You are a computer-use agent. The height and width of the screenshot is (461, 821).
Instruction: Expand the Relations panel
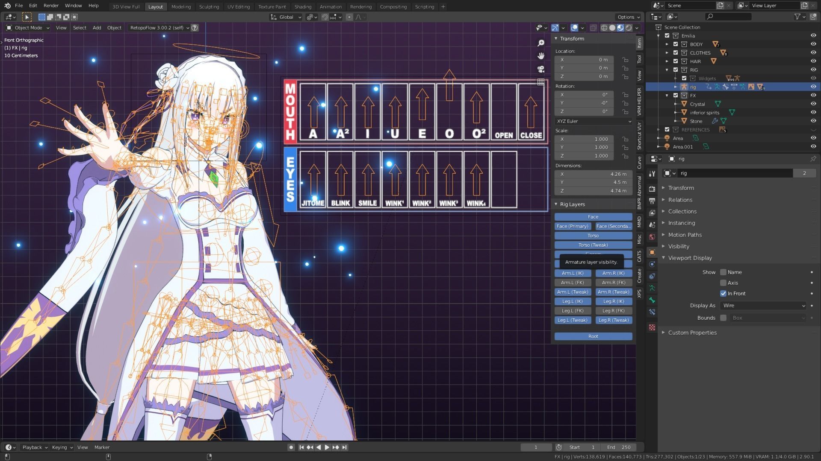pyautogui.click(x=680, y=200)
